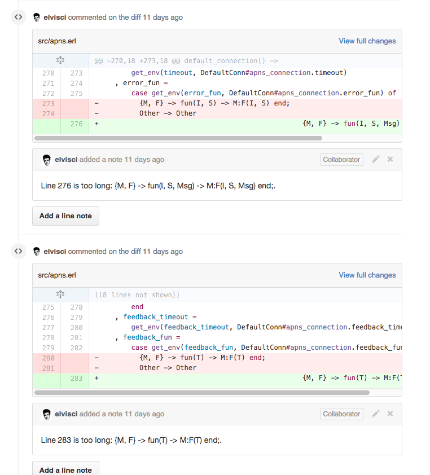Click Add a line note below Line 276 note
Screen dimensions: 430x475
(x=66, y=216)
